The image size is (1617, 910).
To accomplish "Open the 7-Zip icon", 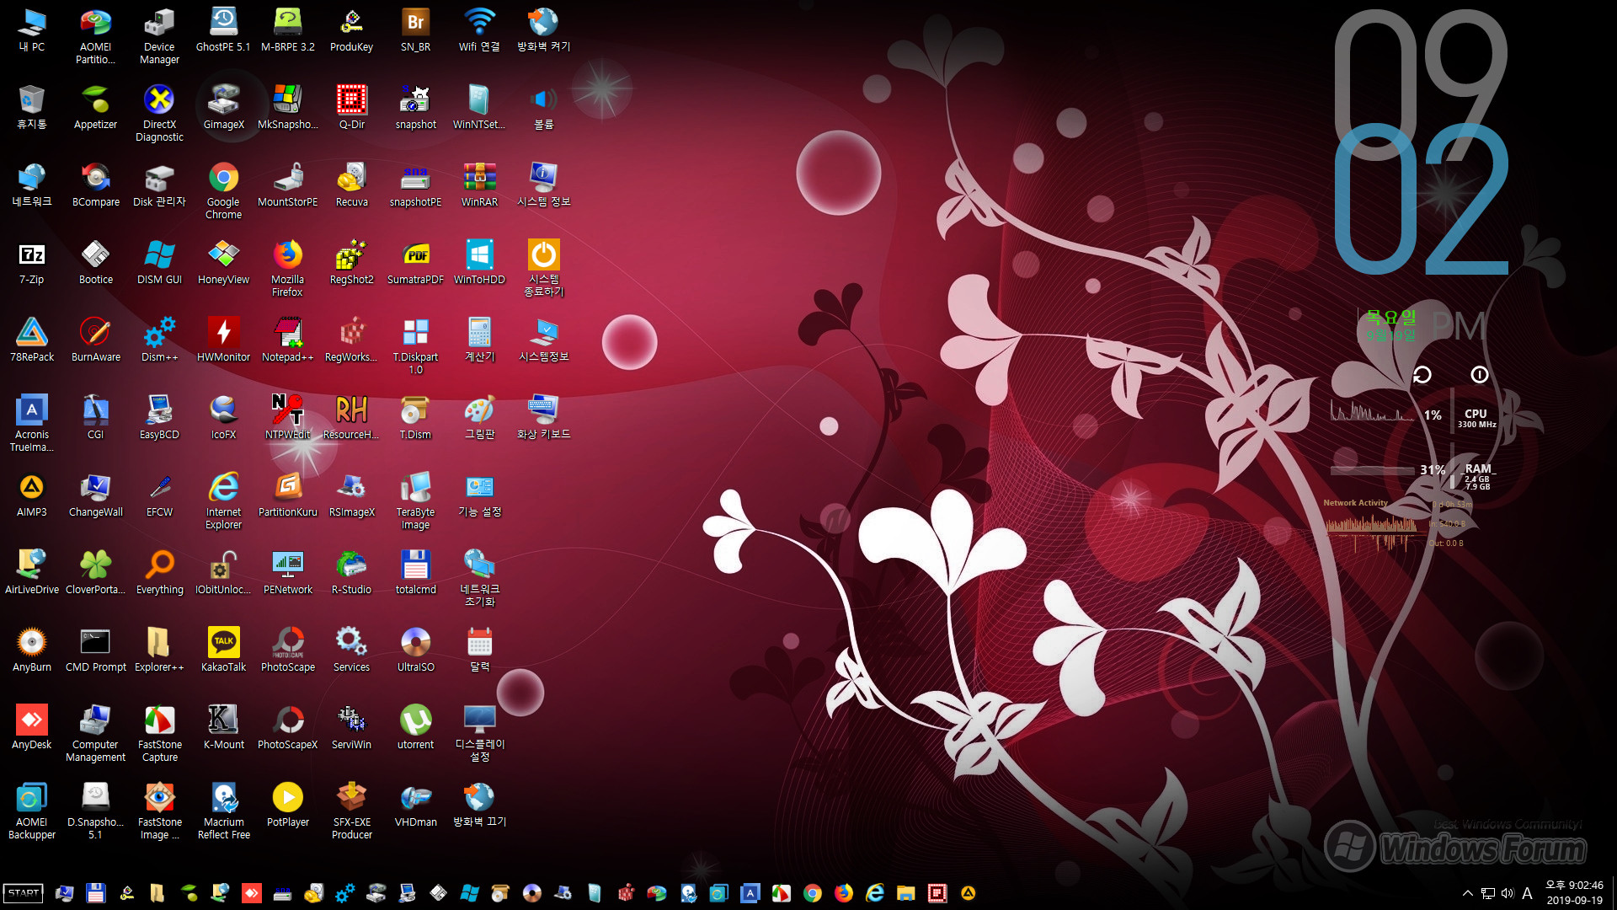I will pos(32,262).
